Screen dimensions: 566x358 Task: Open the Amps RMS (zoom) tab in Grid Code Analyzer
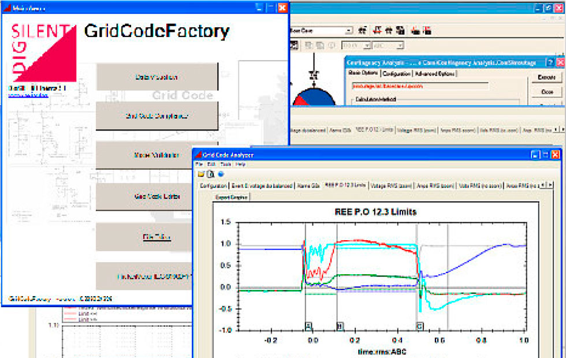[x=435, y=185]
